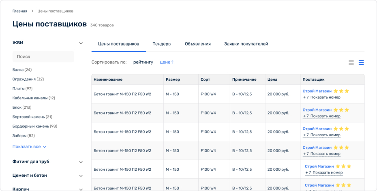
Task: Toggle sort by цене ascending
Action: point(166,62)
